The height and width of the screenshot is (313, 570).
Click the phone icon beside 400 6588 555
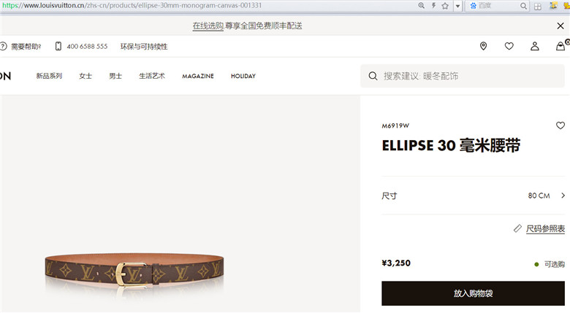pyautogui.click(x=58, y=46)
